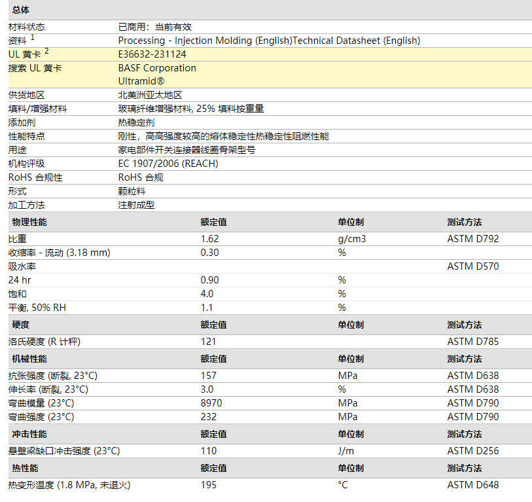Open Technical Datasheet (English) document link
Screen dimensions: 532x502
[356, 41]
